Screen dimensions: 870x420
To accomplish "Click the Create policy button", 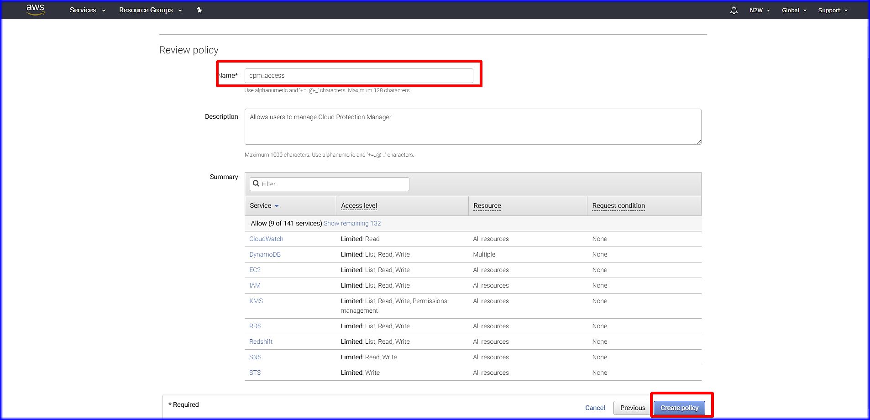I will click(679, 408).
